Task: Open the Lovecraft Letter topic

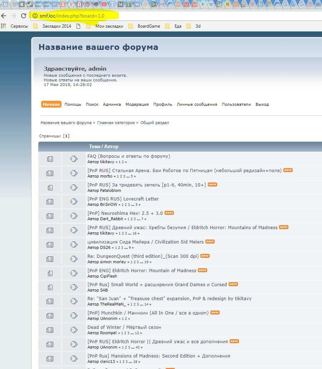Action: [123, 199]
